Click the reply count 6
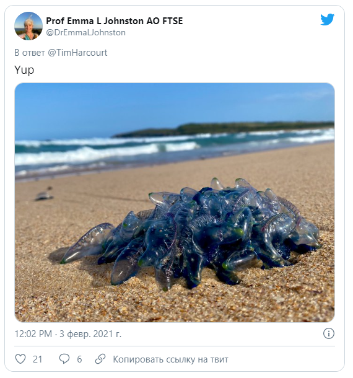This screenshot has height=378, width=353. (79, 359)
